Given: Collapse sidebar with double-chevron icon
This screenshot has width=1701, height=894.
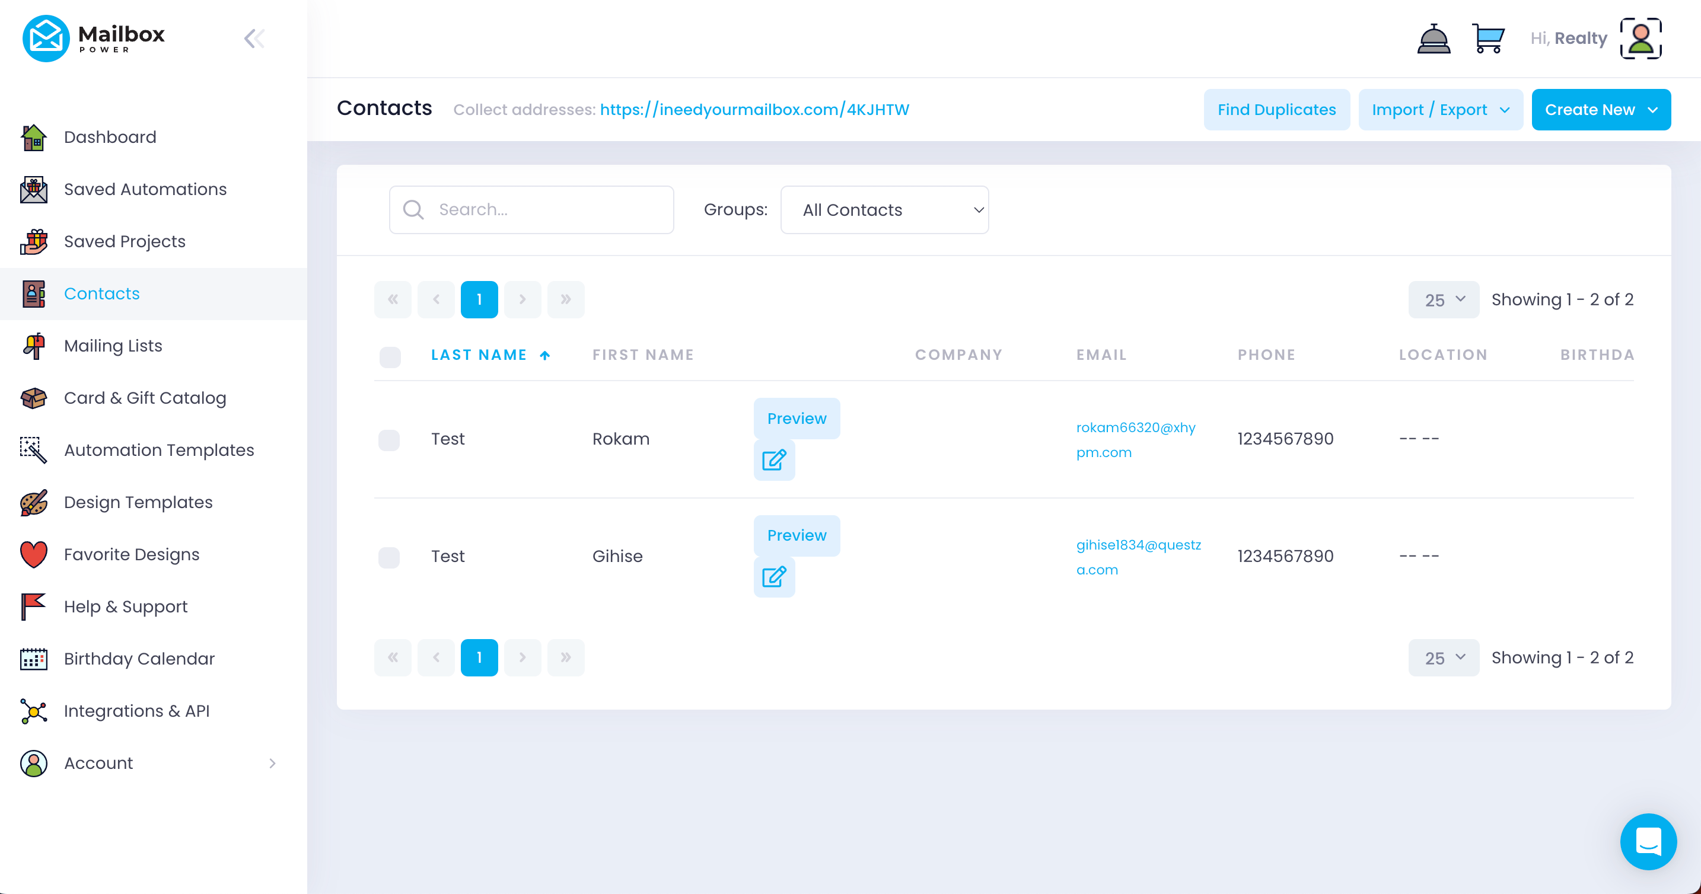Looking at the screenshot, I should coord(254,39).
